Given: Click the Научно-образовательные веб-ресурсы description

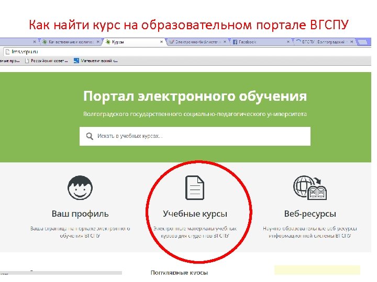Looking at the screenshot, I should [310, 232].
